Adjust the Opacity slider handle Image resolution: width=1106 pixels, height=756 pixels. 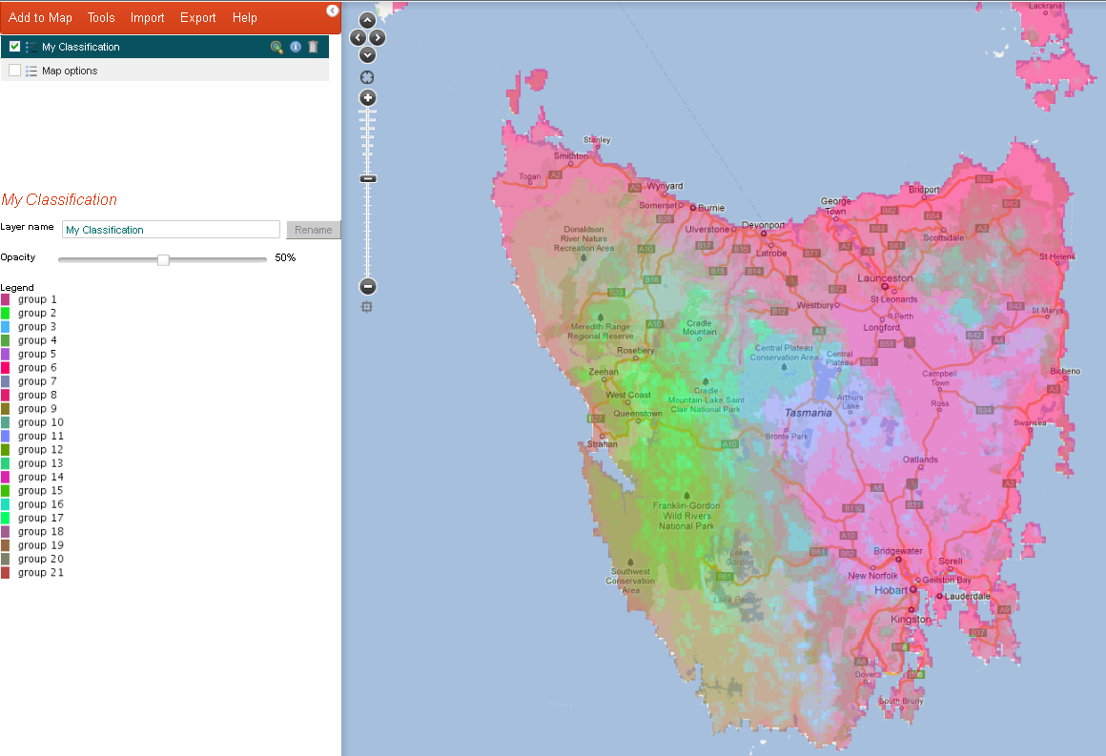(163, 259)
